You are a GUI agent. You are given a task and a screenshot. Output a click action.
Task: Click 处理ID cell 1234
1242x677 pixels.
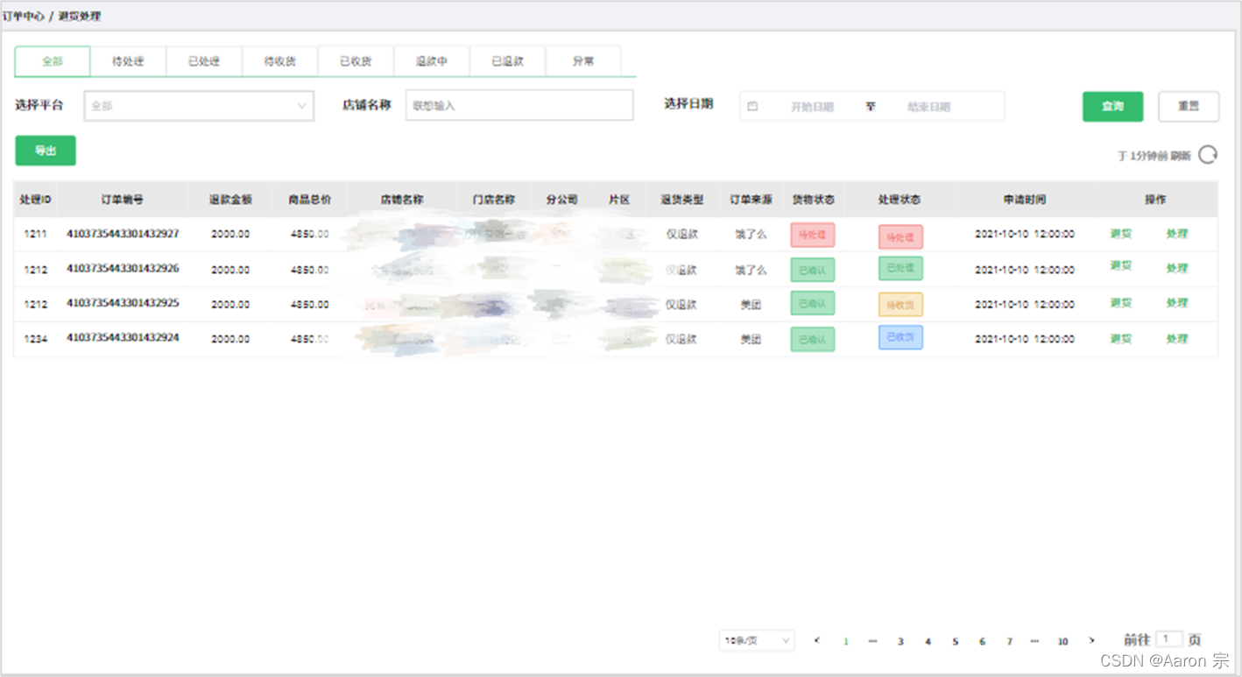(x=35, y=339)
